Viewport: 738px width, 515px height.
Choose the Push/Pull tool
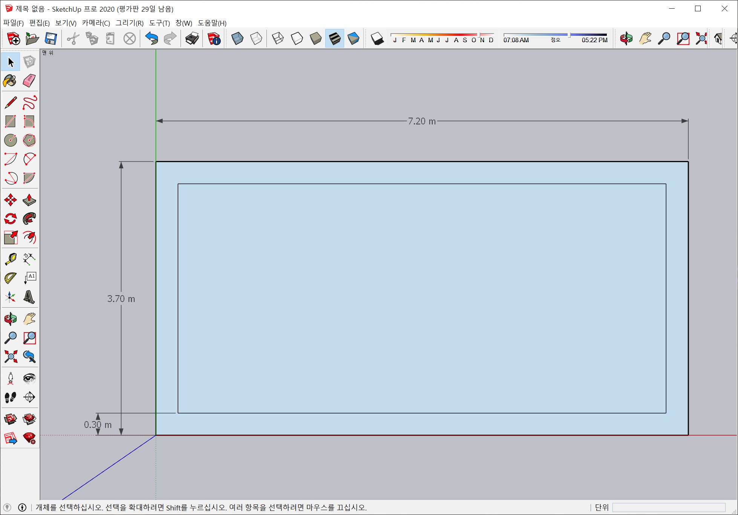[29, 200]
